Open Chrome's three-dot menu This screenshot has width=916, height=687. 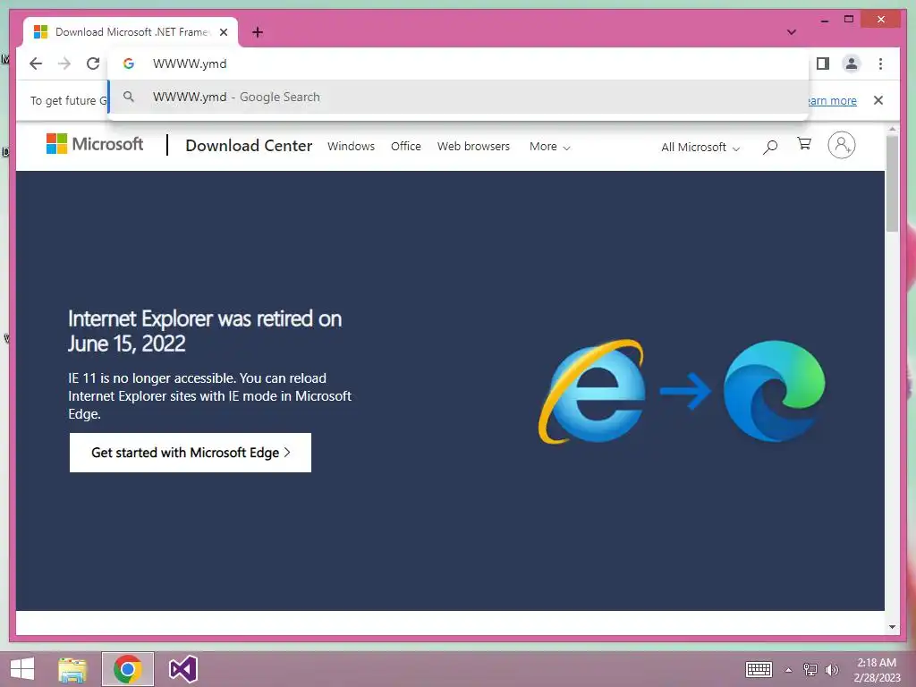pos(880,64)
